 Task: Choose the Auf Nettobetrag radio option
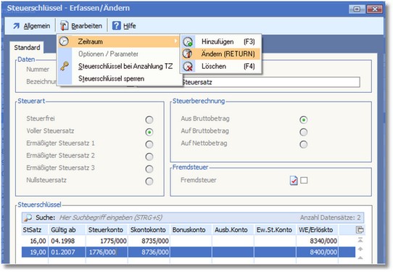[303, 144]
